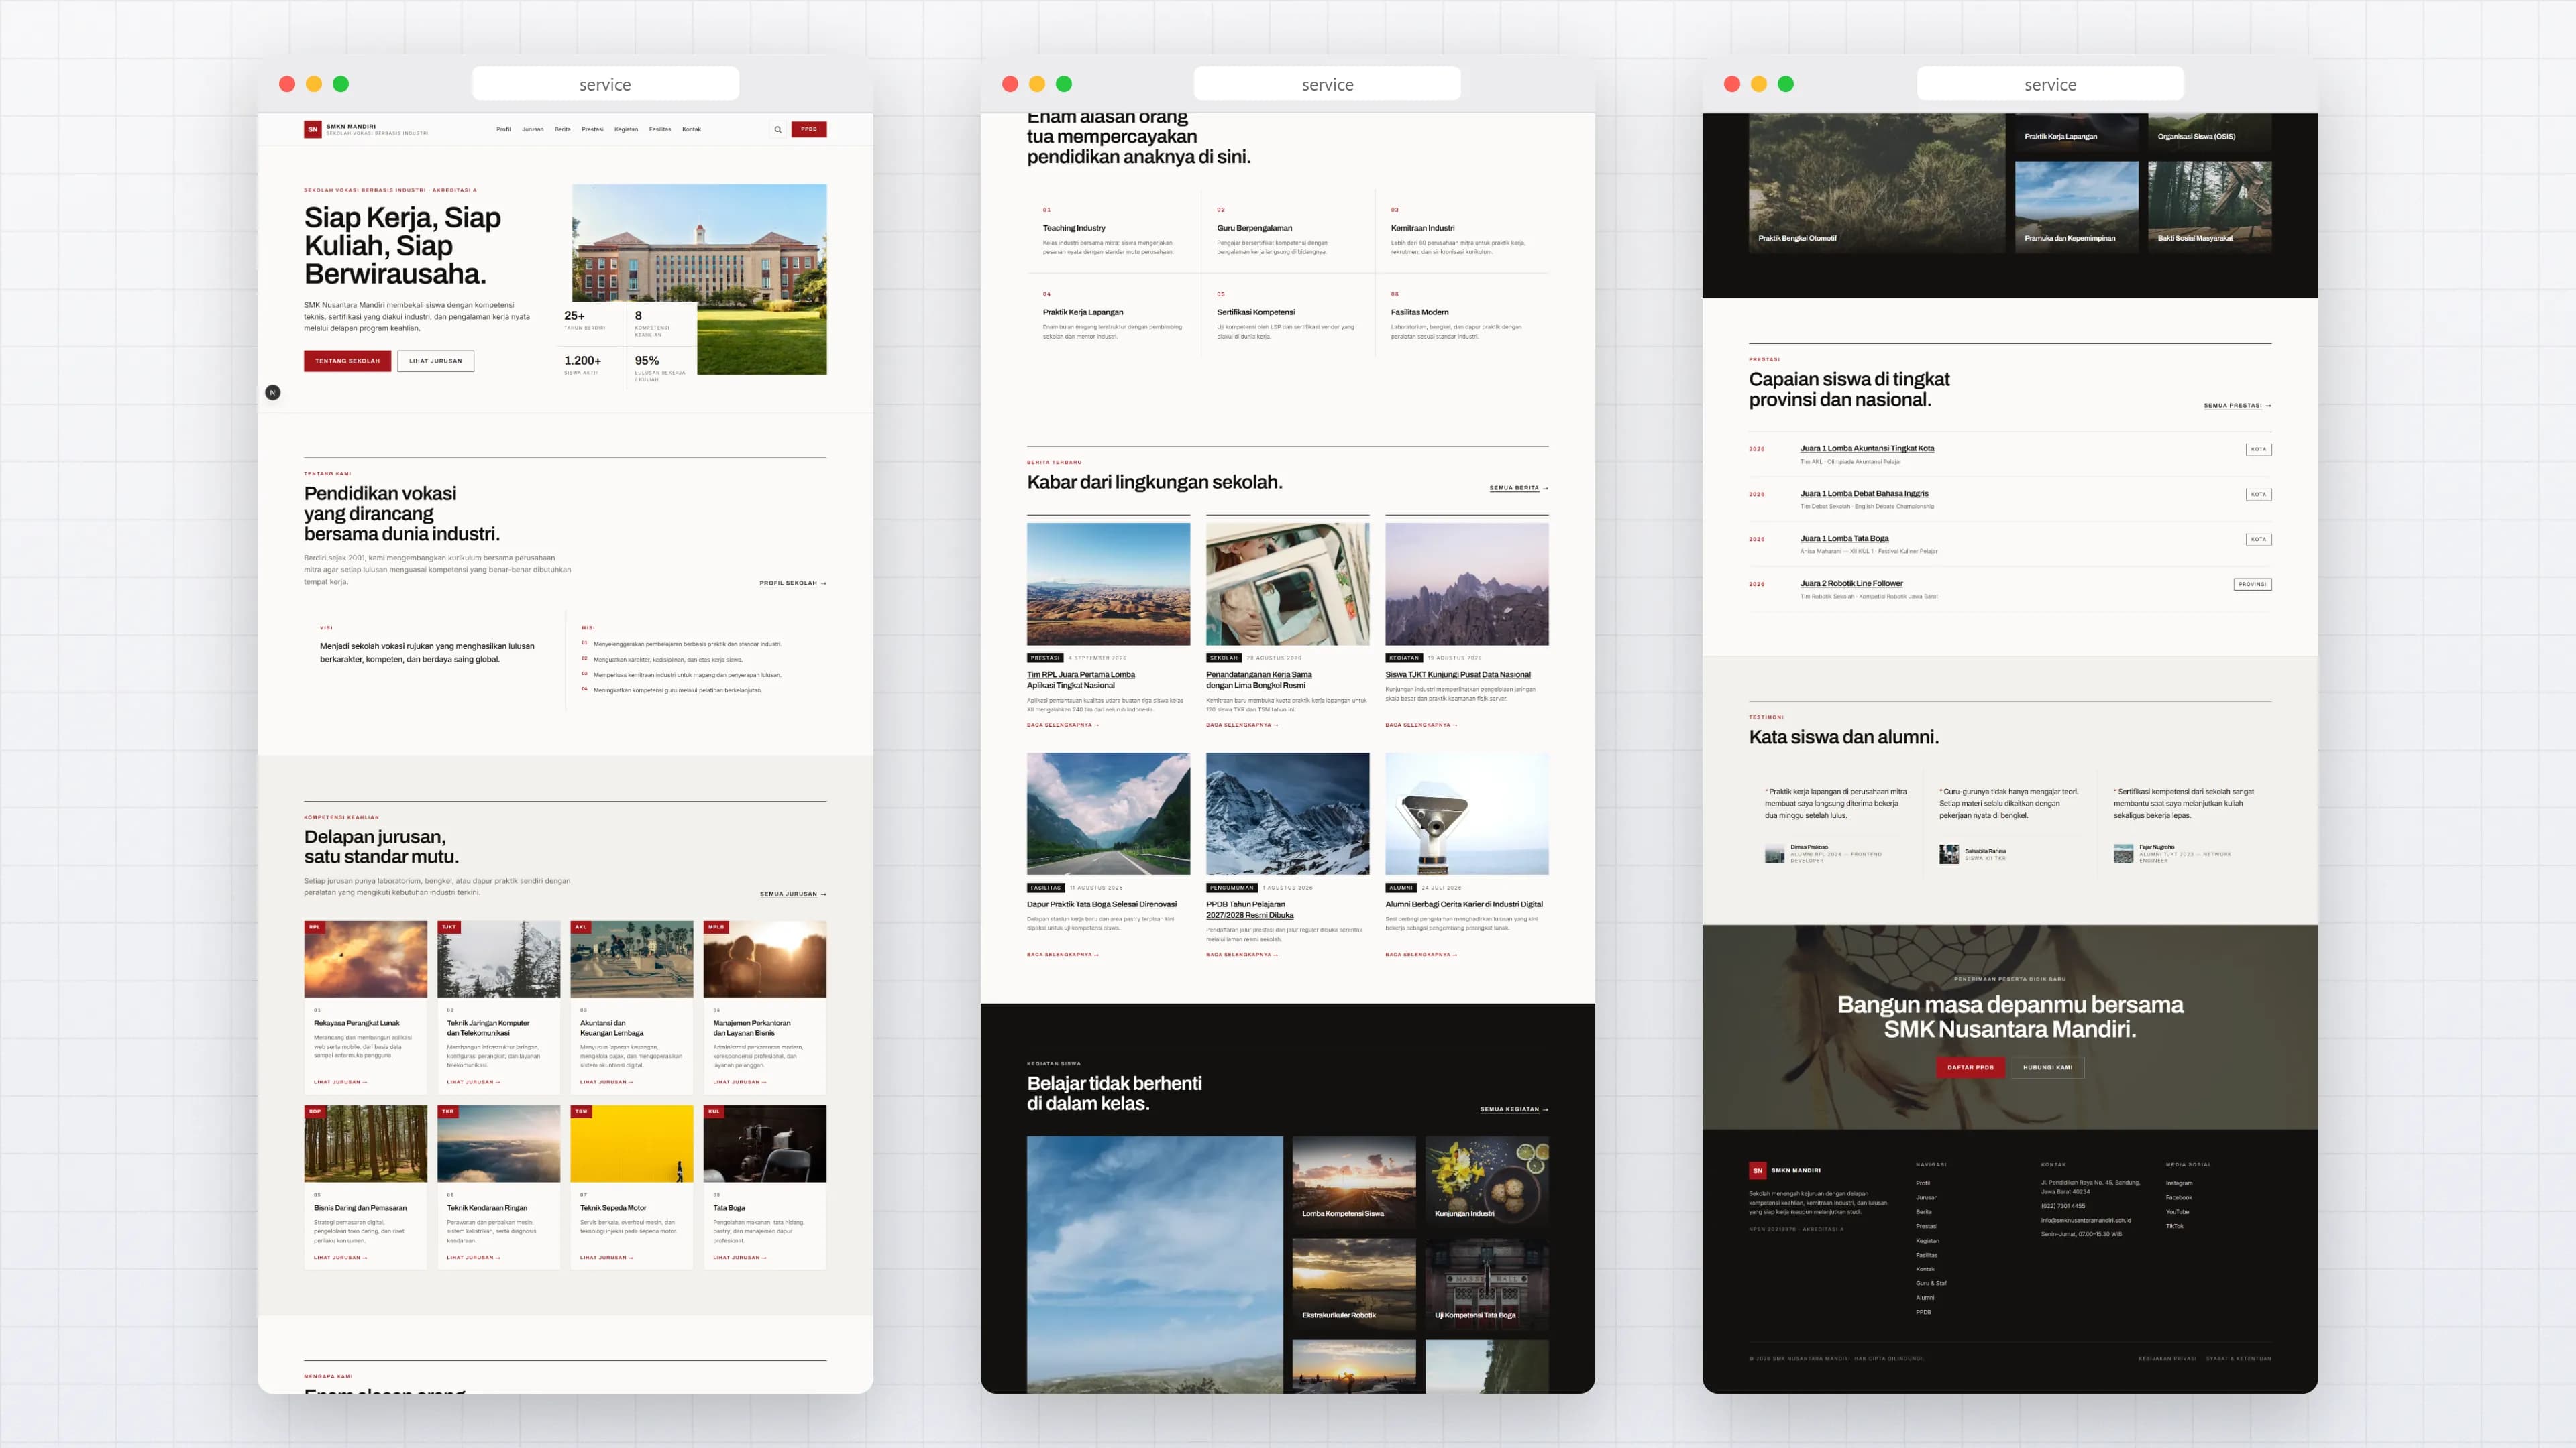Click the search magnifier icon in the header
The width and height of the screenshot is (2576, 1448).
[x=777, y=129]
